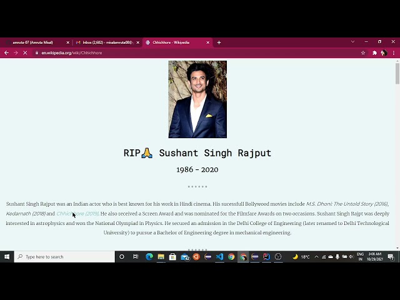Image resolution: width=400 pixels, height=300 pixels.
Task: Open OBS Studio from taskbar
Action: tap(278, 257)
